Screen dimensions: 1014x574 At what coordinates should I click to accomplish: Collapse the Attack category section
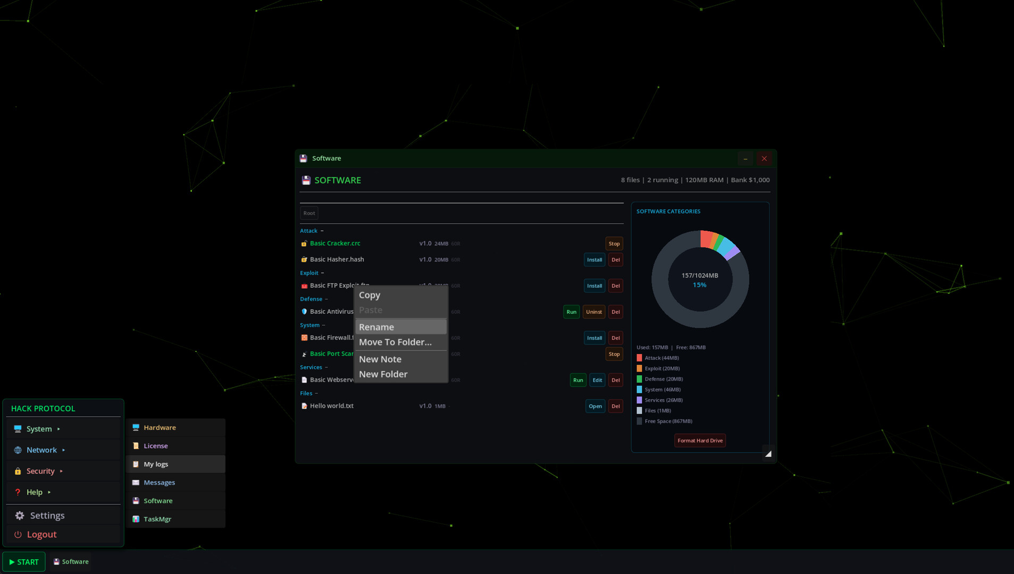point(322,231)
